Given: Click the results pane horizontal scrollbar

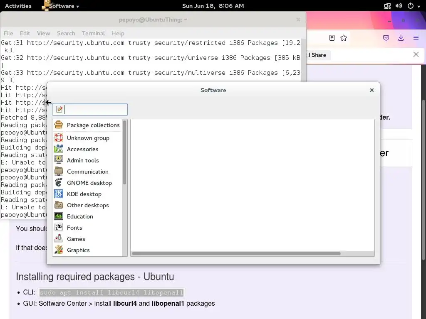Looking at the screenshot, I should click(236, 254).
